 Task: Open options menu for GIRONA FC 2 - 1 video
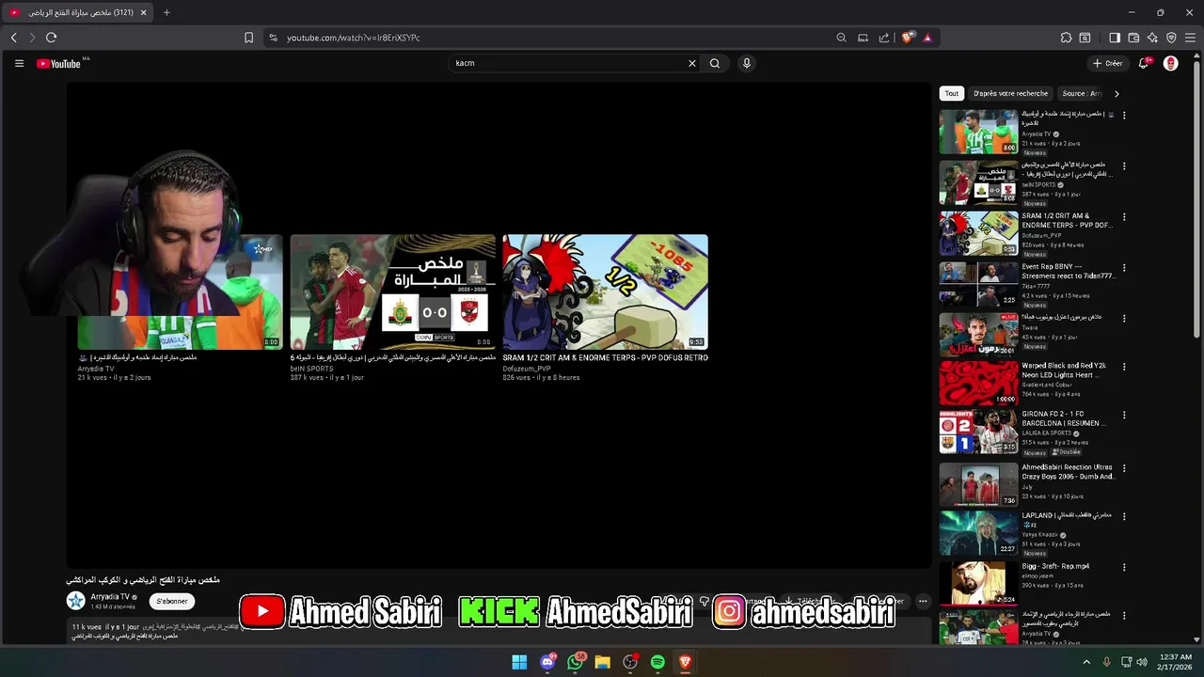[x=1124, y=414]
